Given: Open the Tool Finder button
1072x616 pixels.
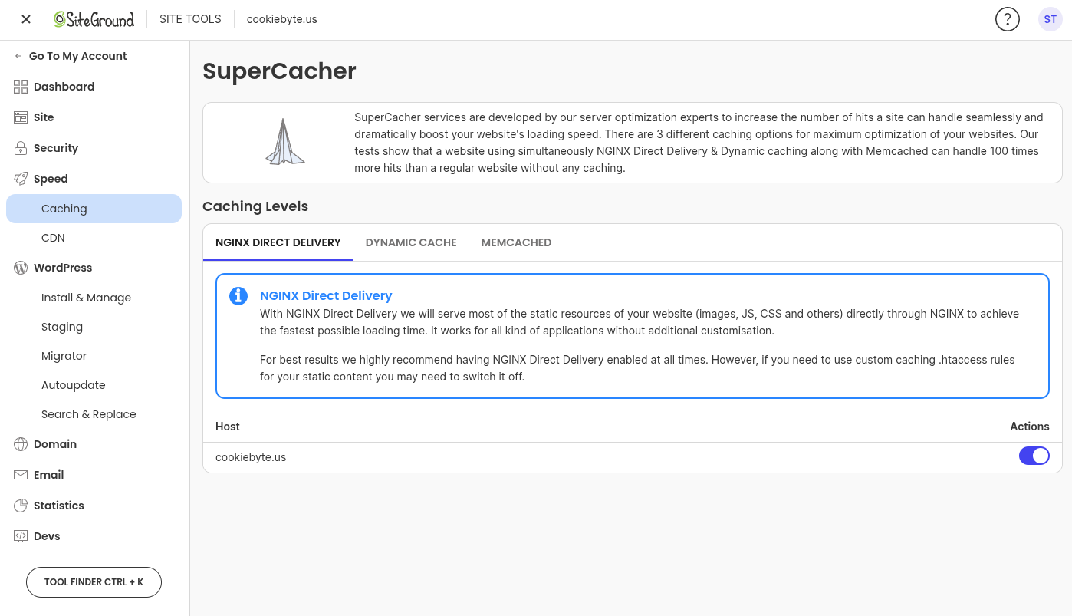Looking at the screenshot, I should [x=94, y=582].
